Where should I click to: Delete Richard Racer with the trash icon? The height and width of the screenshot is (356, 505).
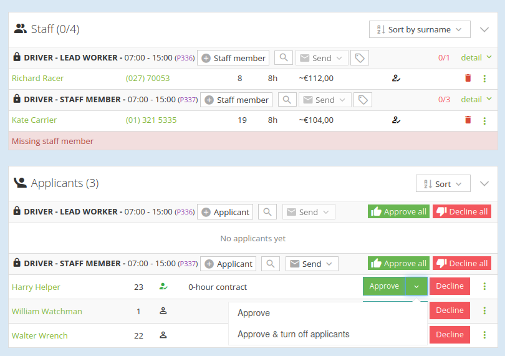[468, 78]
